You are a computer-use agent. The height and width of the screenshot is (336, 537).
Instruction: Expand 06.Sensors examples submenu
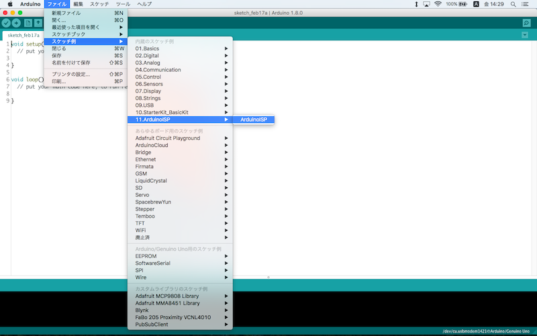pyautogui.click(x=180, y=84)
